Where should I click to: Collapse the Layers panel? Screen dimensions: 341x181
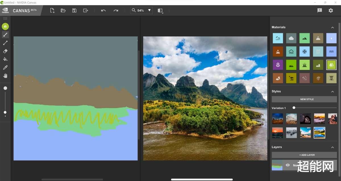coord(332,147)
